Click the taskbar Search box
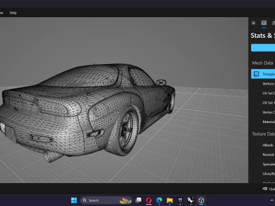This screenshot has width=275, height=206. tap(106, 200)
